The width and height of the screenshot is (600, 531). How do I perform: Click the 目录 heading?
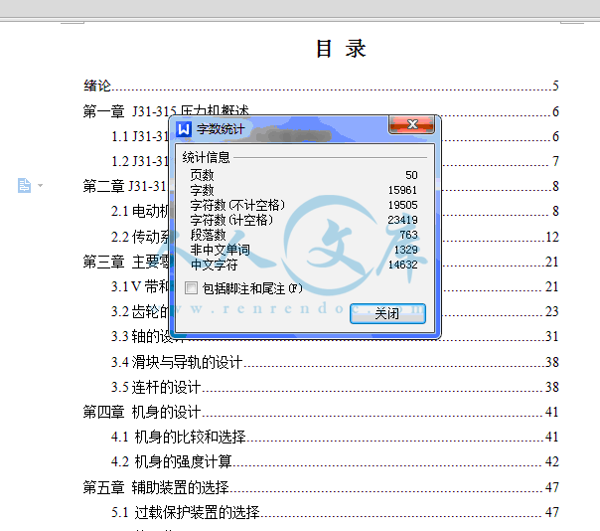click(341, 49)
